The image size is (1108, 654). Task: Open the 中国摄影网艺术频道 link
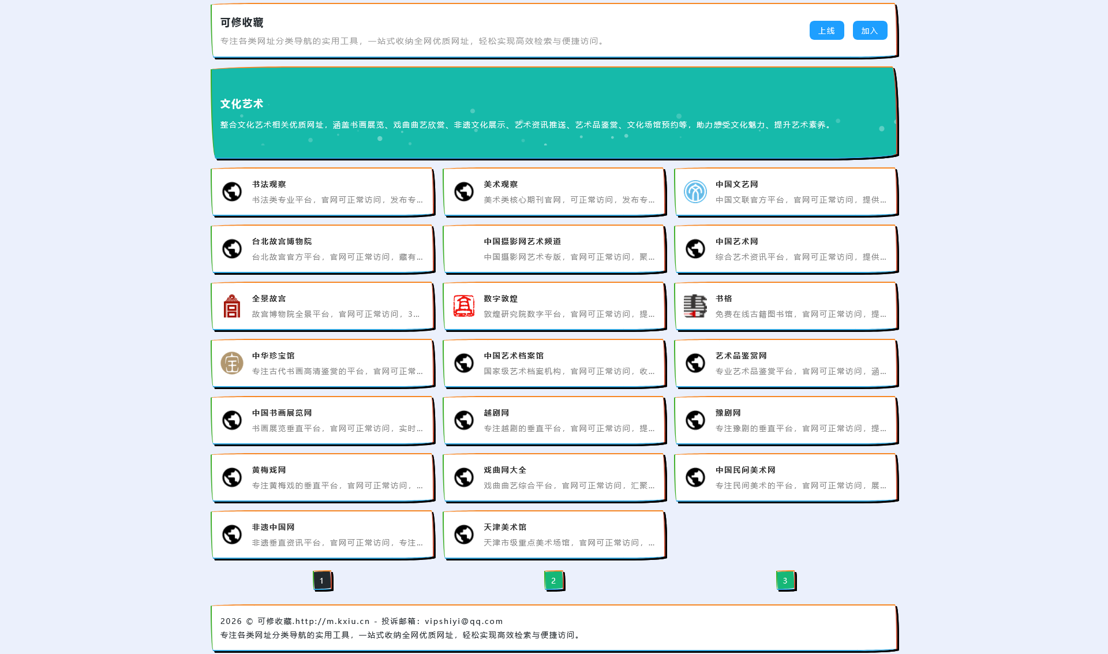[554, 249]
